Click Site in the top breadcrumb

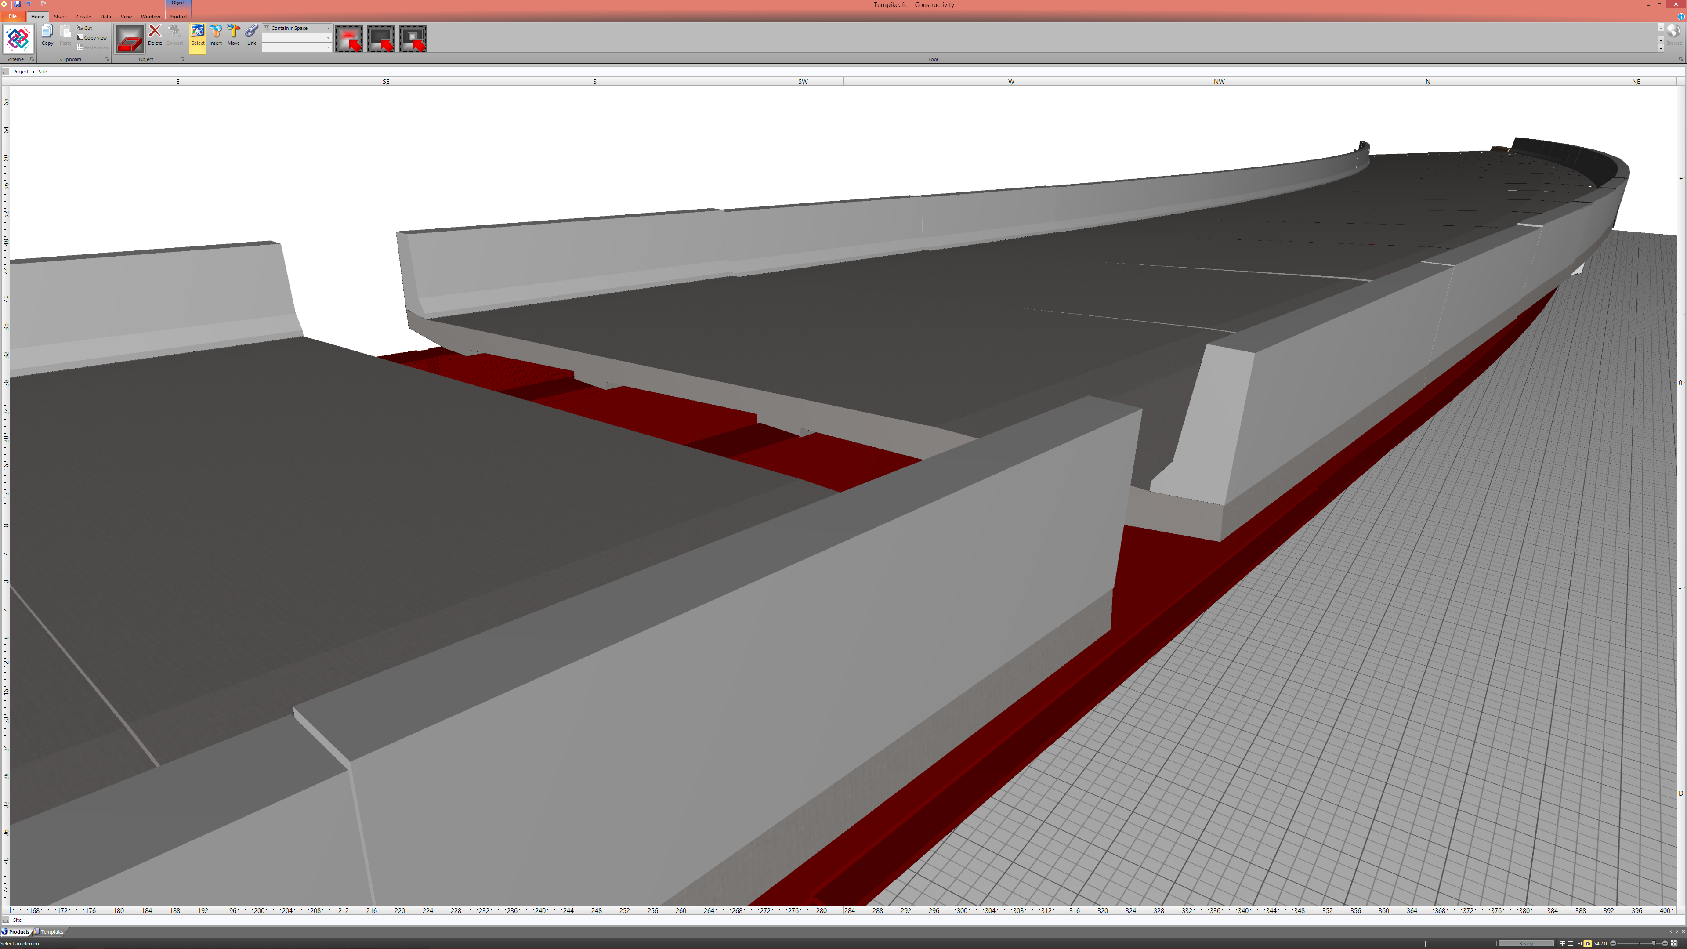click(x=43, y=71)
